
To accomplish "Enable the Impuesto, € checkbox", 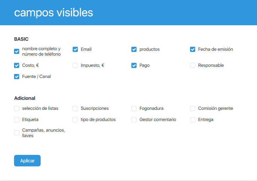I will click(75, 65).
